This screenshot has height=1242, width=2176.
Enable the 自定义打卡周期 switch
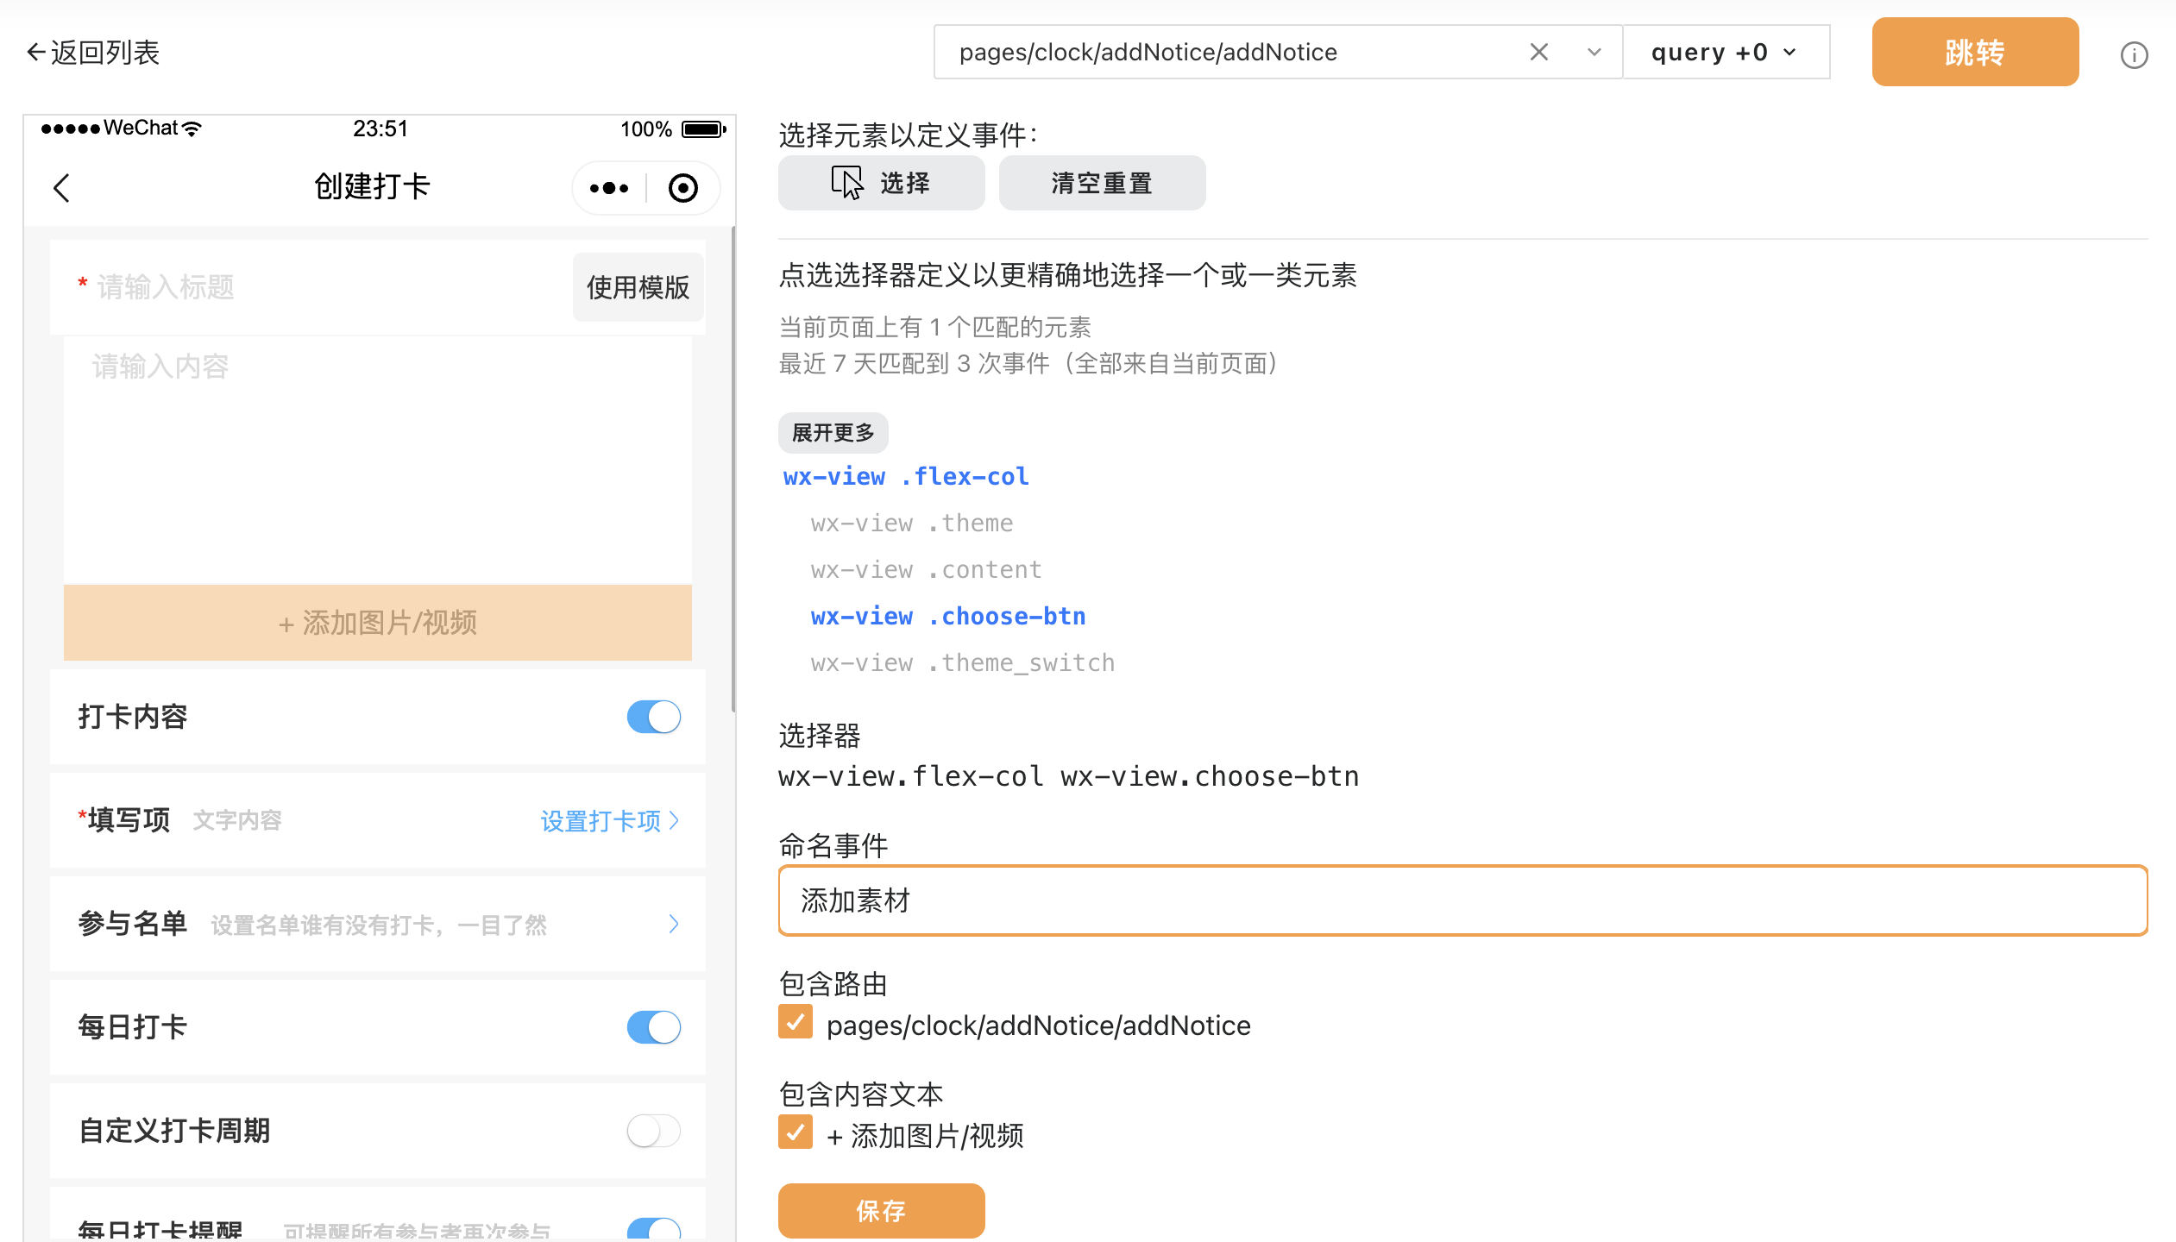click(653, 1131)
